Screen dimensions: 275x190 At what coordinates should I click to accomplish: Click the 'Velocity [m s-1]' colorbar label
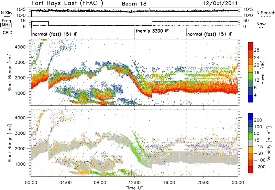pos(269,143)
